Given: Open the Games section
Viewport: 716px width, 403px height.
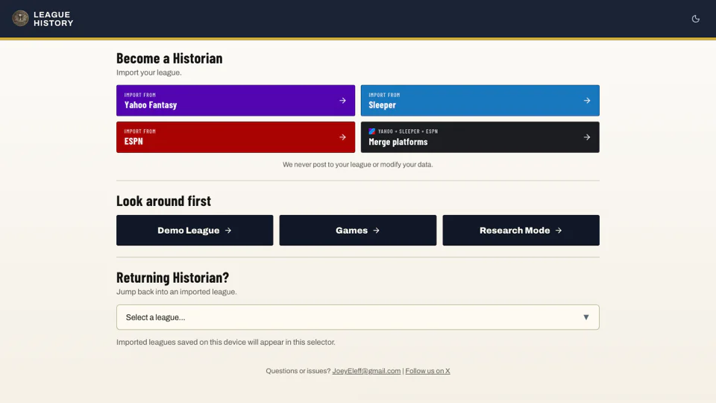Looking at the screenshot, I should pyautogui.click(x=357, y=231).
